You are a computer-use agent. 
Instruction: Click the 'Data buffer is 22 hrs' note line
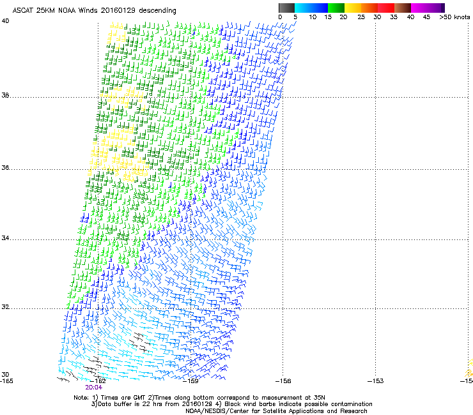(x=231, y=404)
